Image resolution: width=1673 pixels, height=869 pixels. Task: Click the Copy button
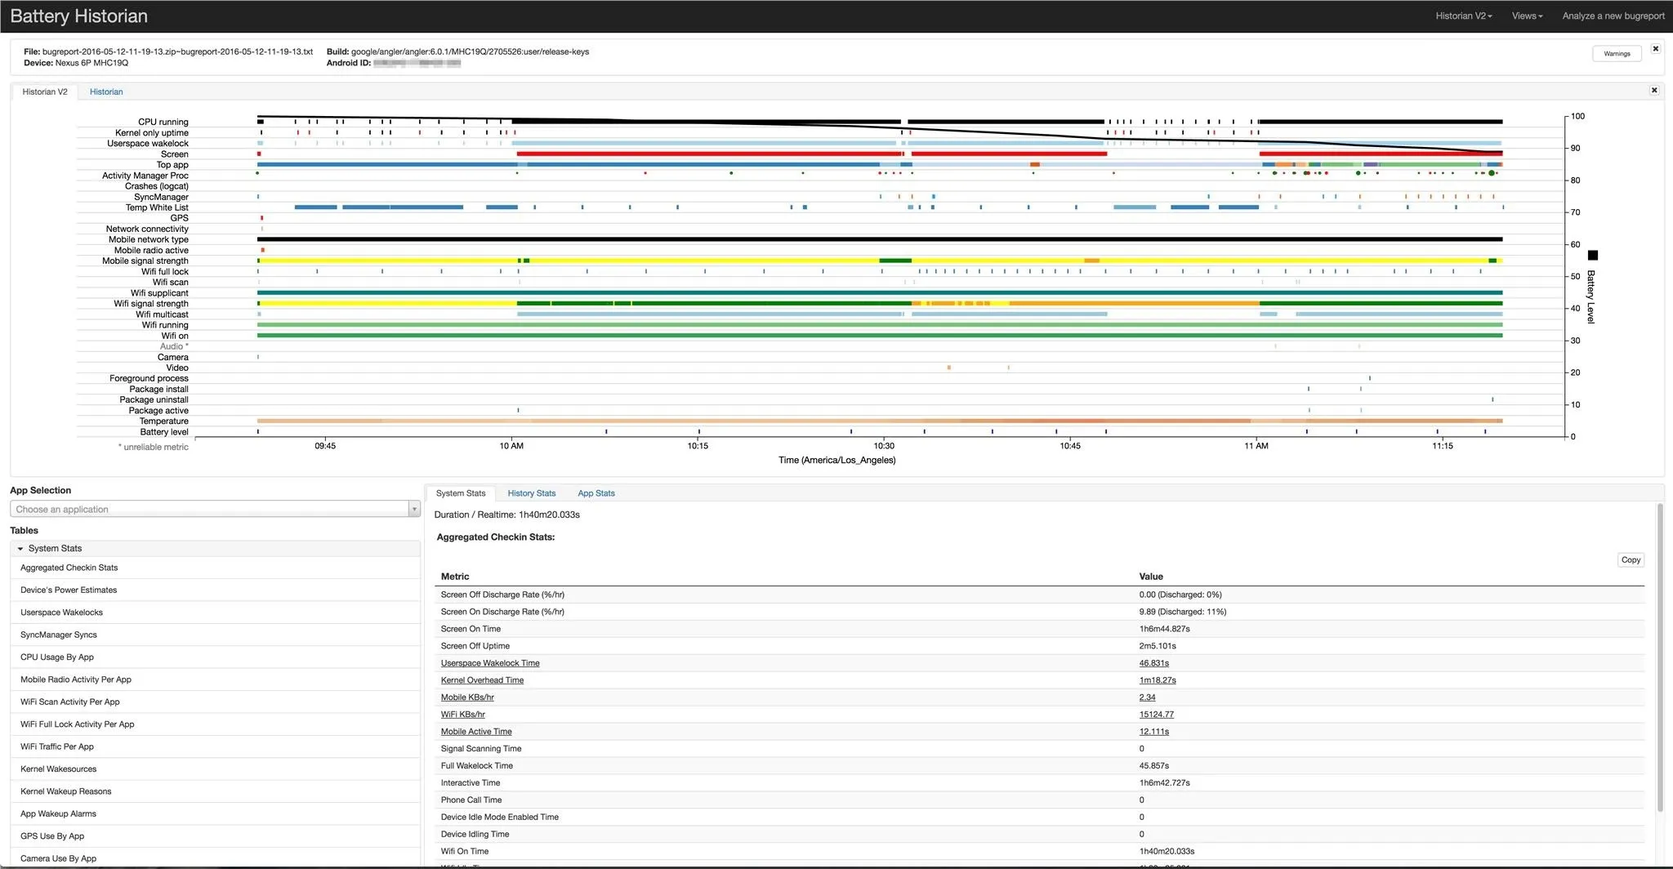tap(1631, 560)
